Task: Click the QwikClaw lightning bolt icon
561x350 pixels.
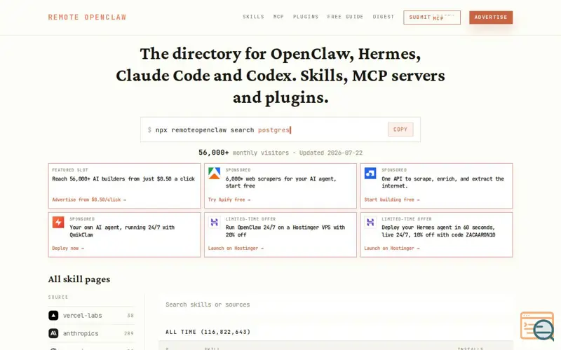Action: [58, 222]
